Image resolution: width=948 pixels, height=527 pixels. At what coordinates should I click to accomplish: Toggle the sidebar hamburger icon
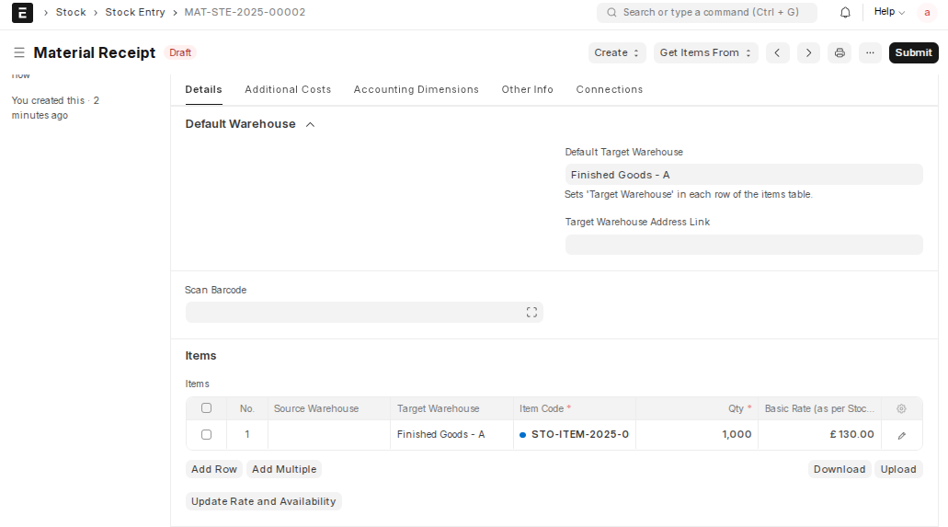click(x=19, y=52)
